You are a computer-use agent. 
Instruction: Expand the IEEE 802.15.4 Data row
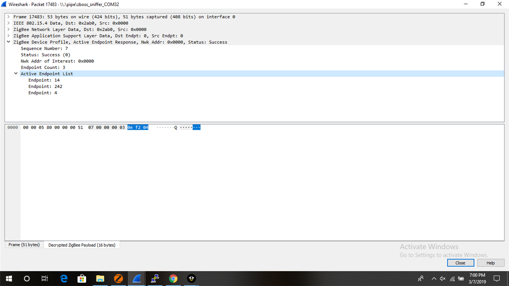click(8, 23)
